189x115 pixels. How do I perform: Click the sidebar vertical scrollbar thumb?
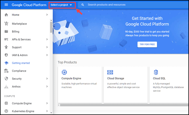click(51, 27)
